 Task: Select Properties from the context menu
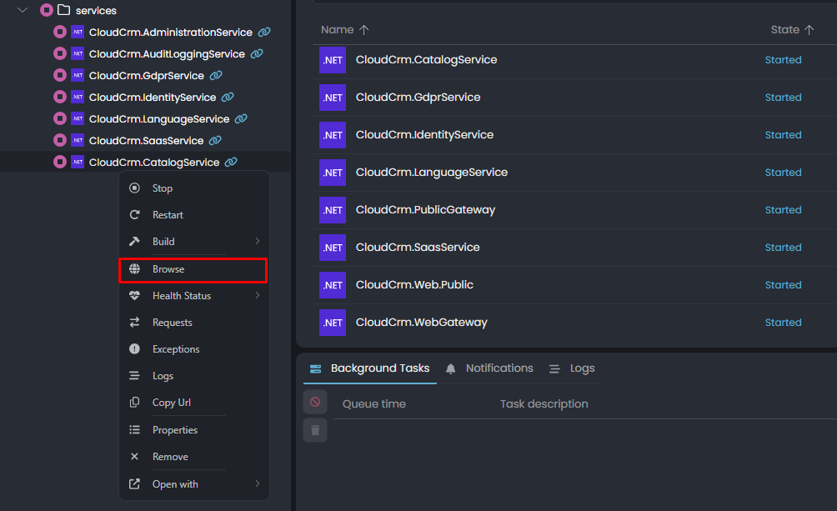(173, 429)
